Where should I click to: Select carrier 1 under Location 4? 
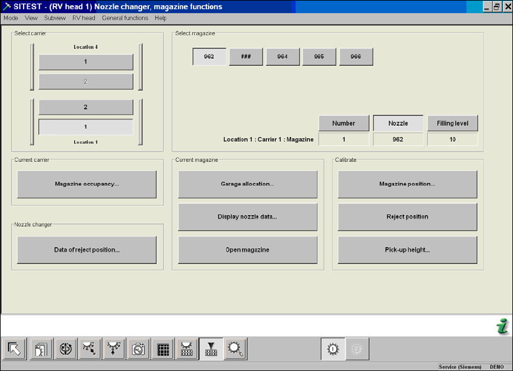click(86, 62)
